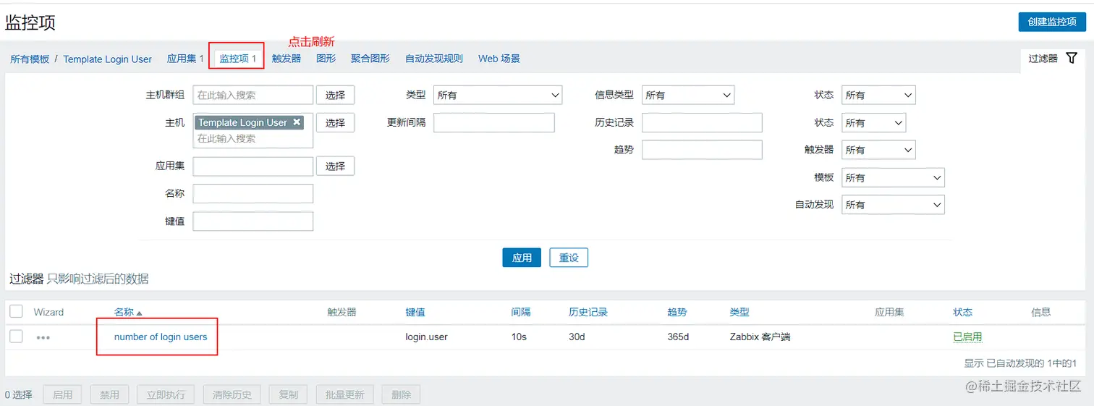Click the 30d history cell
The image size is (1094, 406).
click(577, 337)
